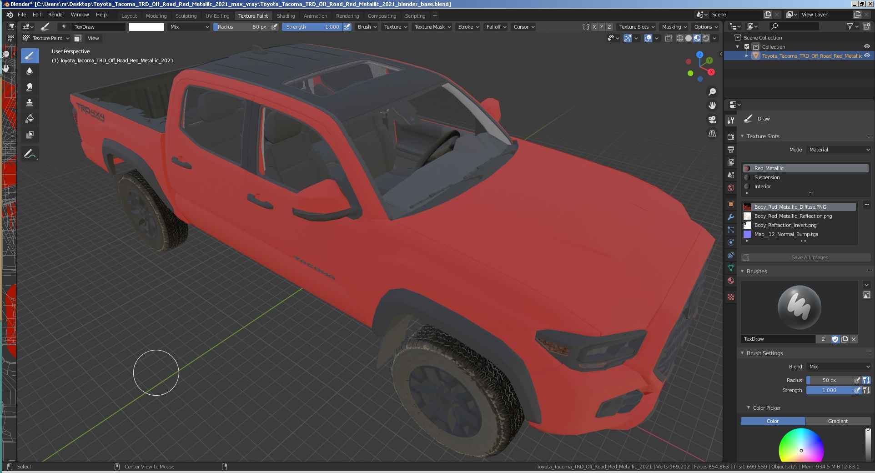Select the Soften tool
The height and width of the screenshot is (473, 875).
click(x=30, y=71)
